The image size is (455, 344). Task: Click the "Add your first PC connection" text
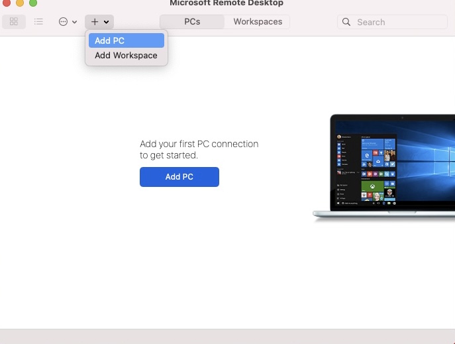(x=199, y=144)
